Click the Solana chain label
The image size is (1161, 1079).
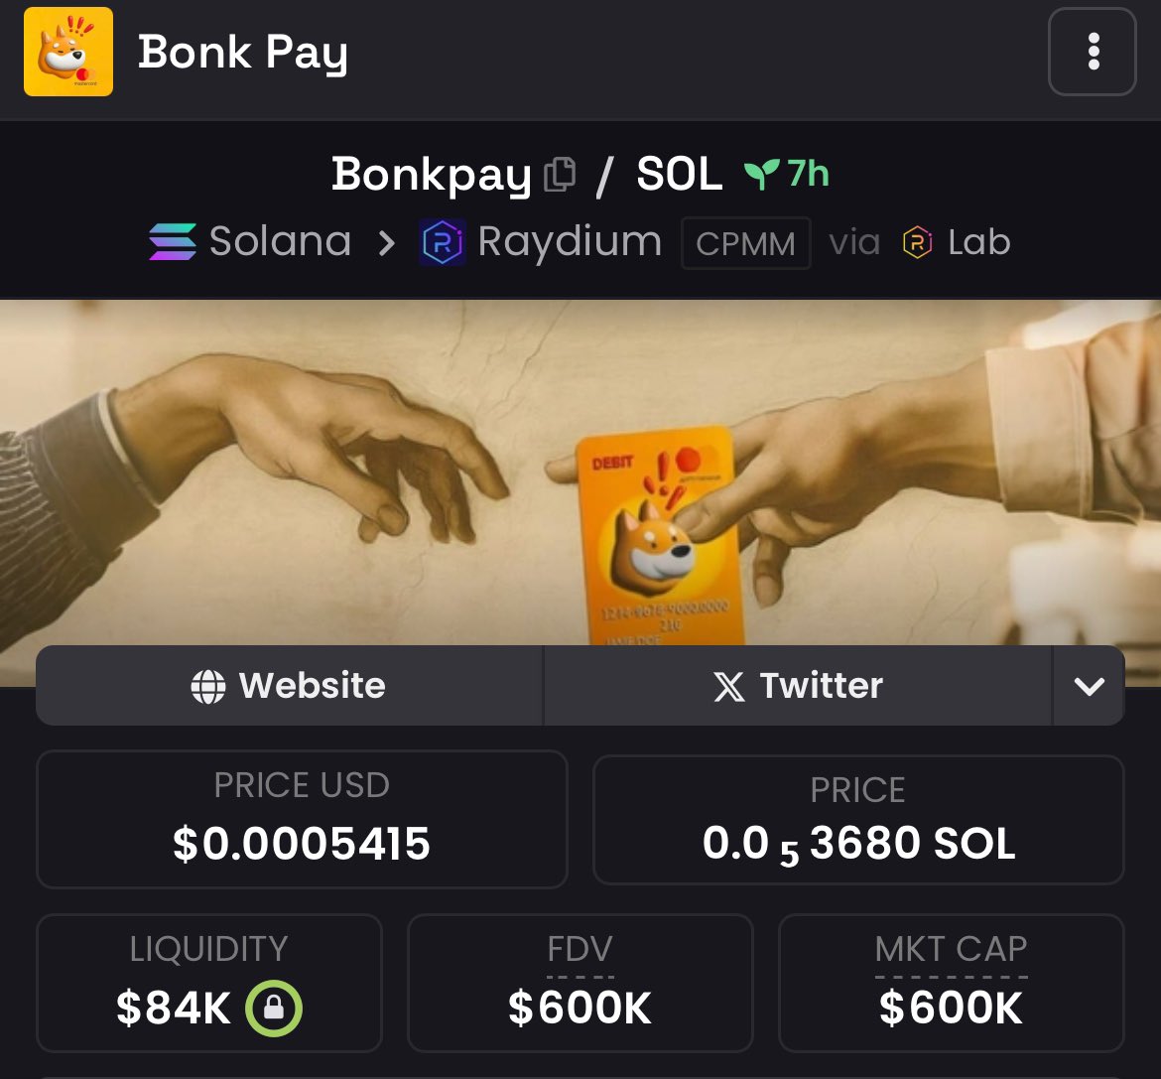280,241
